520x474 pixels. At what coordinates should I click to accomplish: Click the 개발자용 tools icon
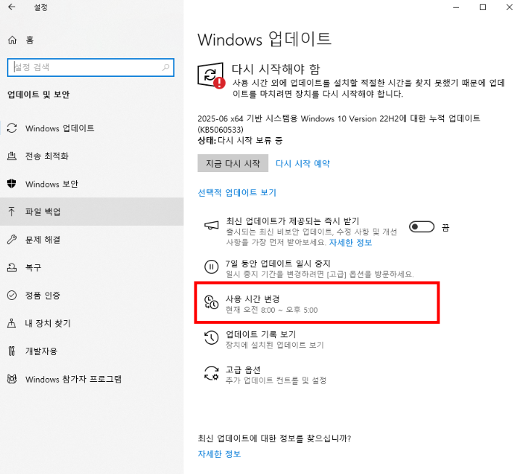12,351
